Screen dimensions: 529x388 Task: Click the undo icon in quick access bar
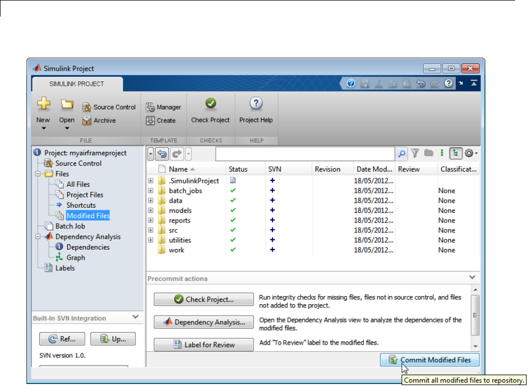(421, 83)
